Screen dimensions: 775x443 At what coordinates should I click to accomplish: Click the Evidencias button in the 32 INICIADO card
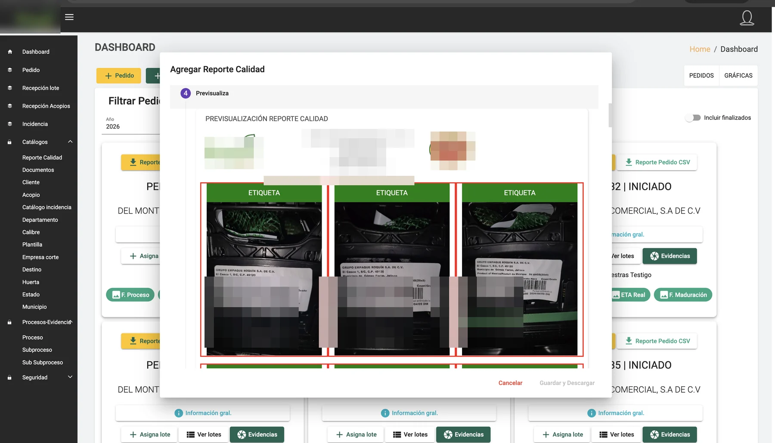670,256
